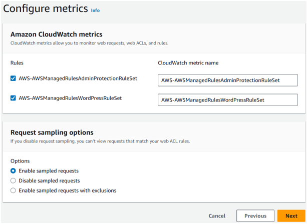Image resolution: width=307 pixels, height=224 pixels.
Task: Select the Options label above radio buttons
Action: (x=20, y=161)
